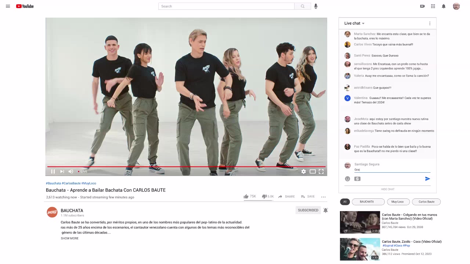Click Valeria's chat author name
Screen dimensions: 470x264
click(359, 76)
